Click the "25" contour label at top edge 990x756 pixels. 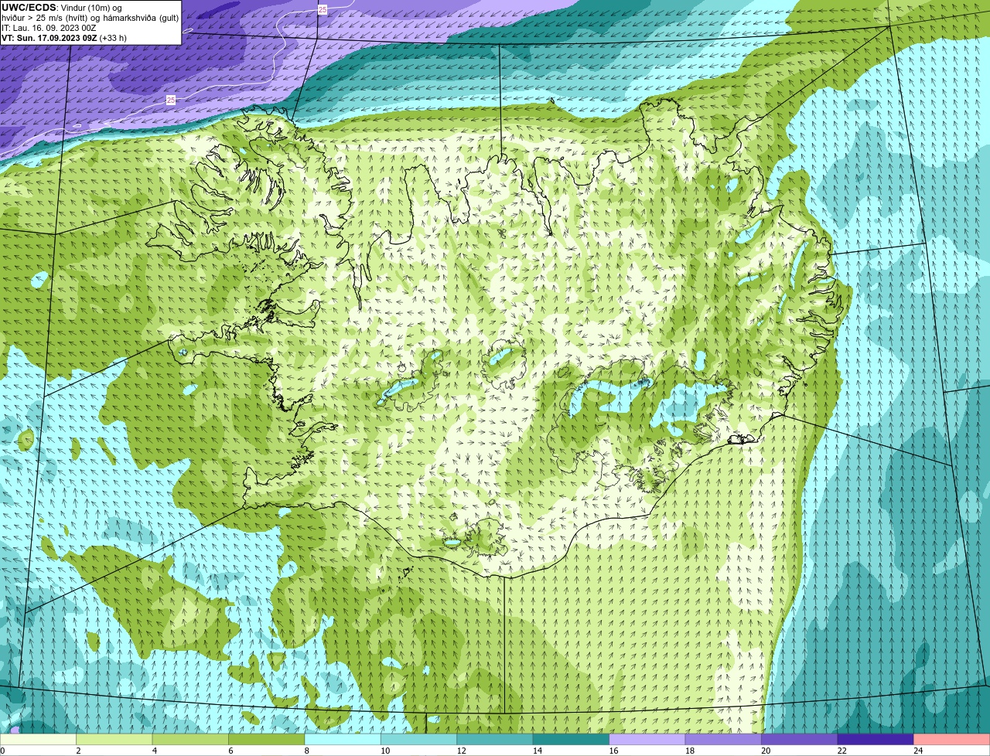[323, 9]
